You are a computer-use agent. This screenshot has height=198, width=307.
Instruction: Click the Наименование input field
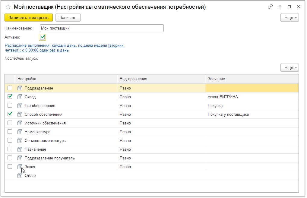tap(102, 28)
